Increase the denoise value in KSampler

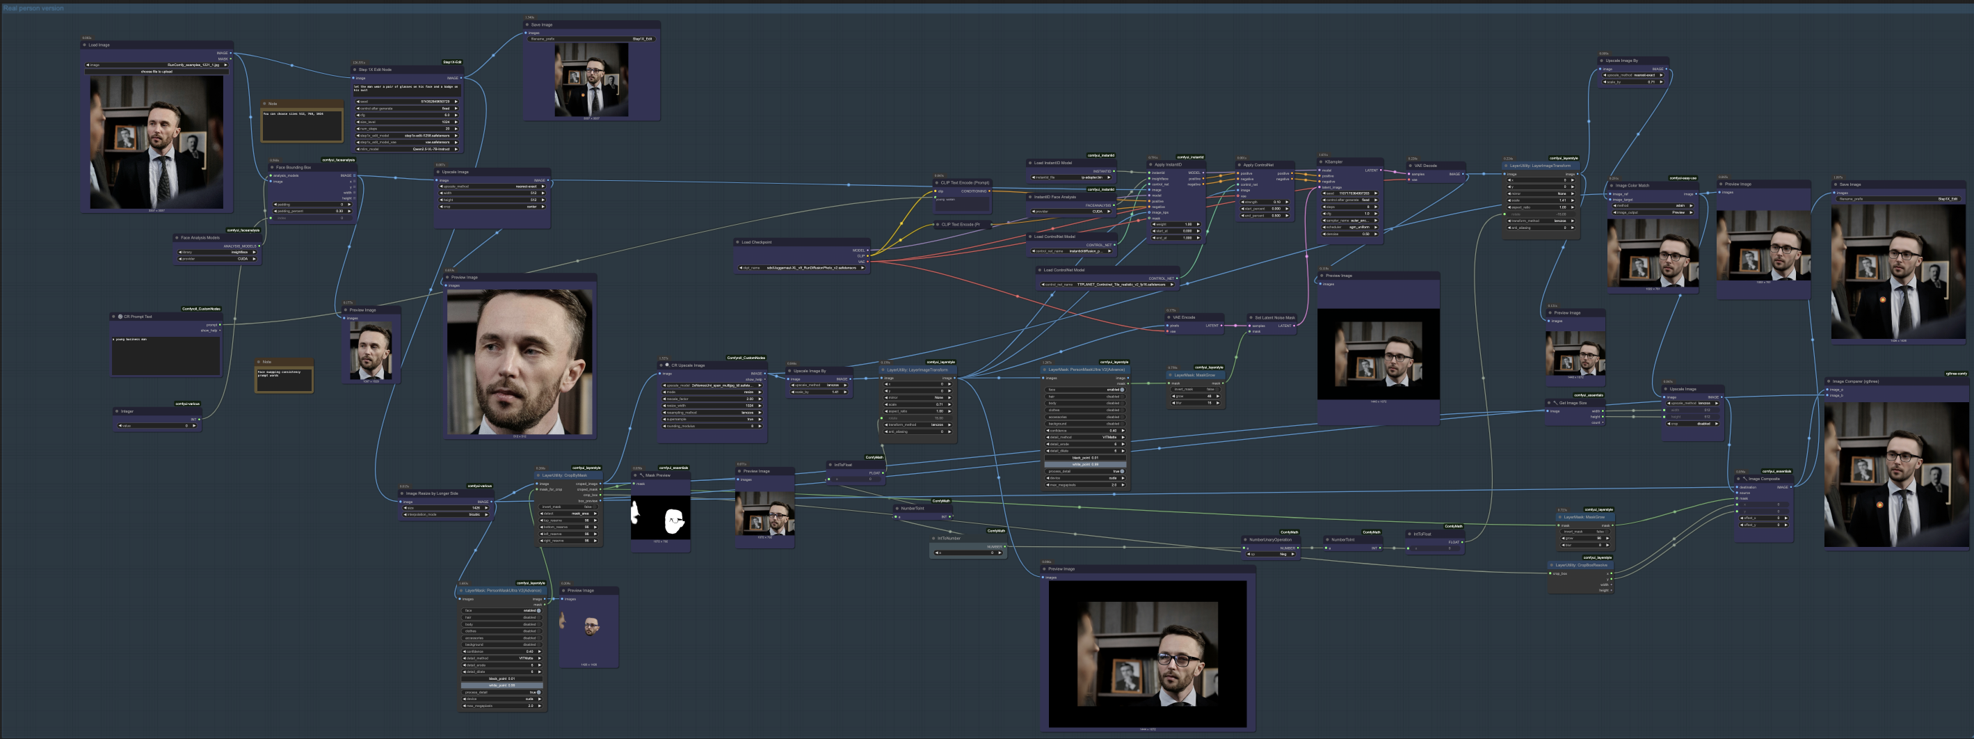pyautogui.click(x=1377, y=234)
